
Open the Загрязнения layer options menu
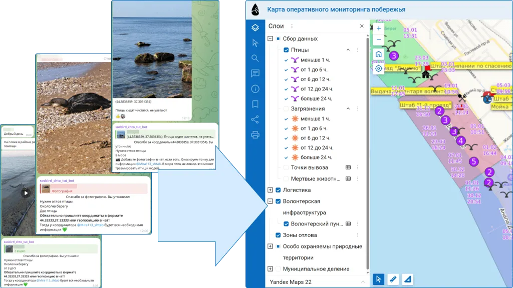(358, 108)
